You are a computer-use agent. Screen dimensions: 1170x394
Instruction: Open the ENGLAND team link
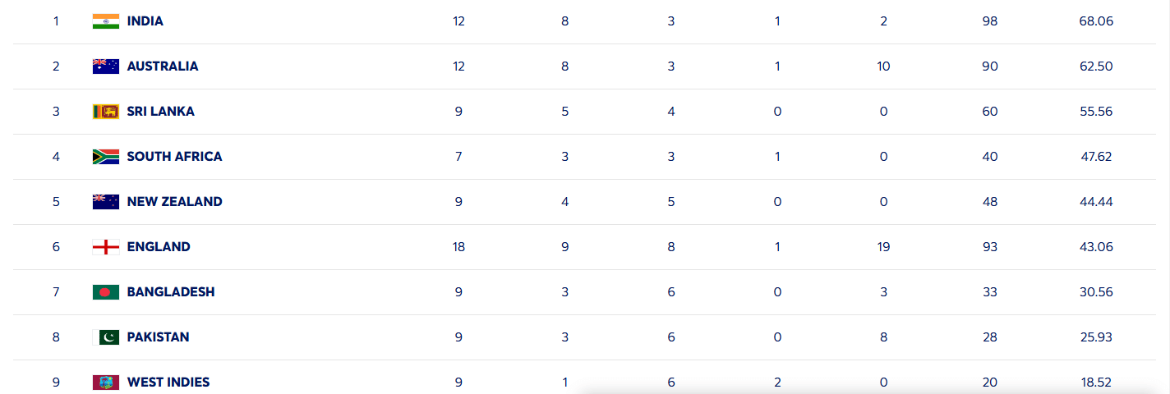[x=159, y=247]
